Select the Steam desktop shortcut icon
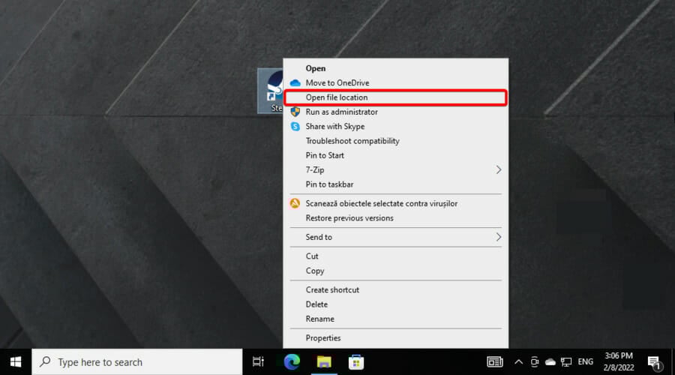675x375 pixels. click(x=270, y=91)
